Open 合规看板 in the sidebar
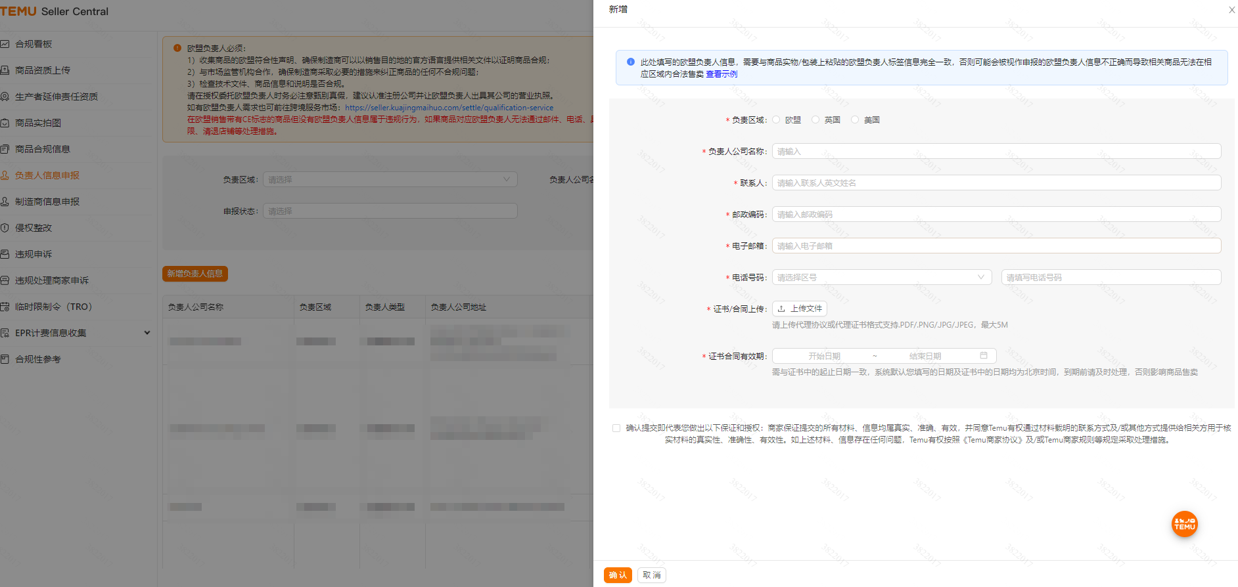The height and width of the screenshot is (587, 1238). 34,44
